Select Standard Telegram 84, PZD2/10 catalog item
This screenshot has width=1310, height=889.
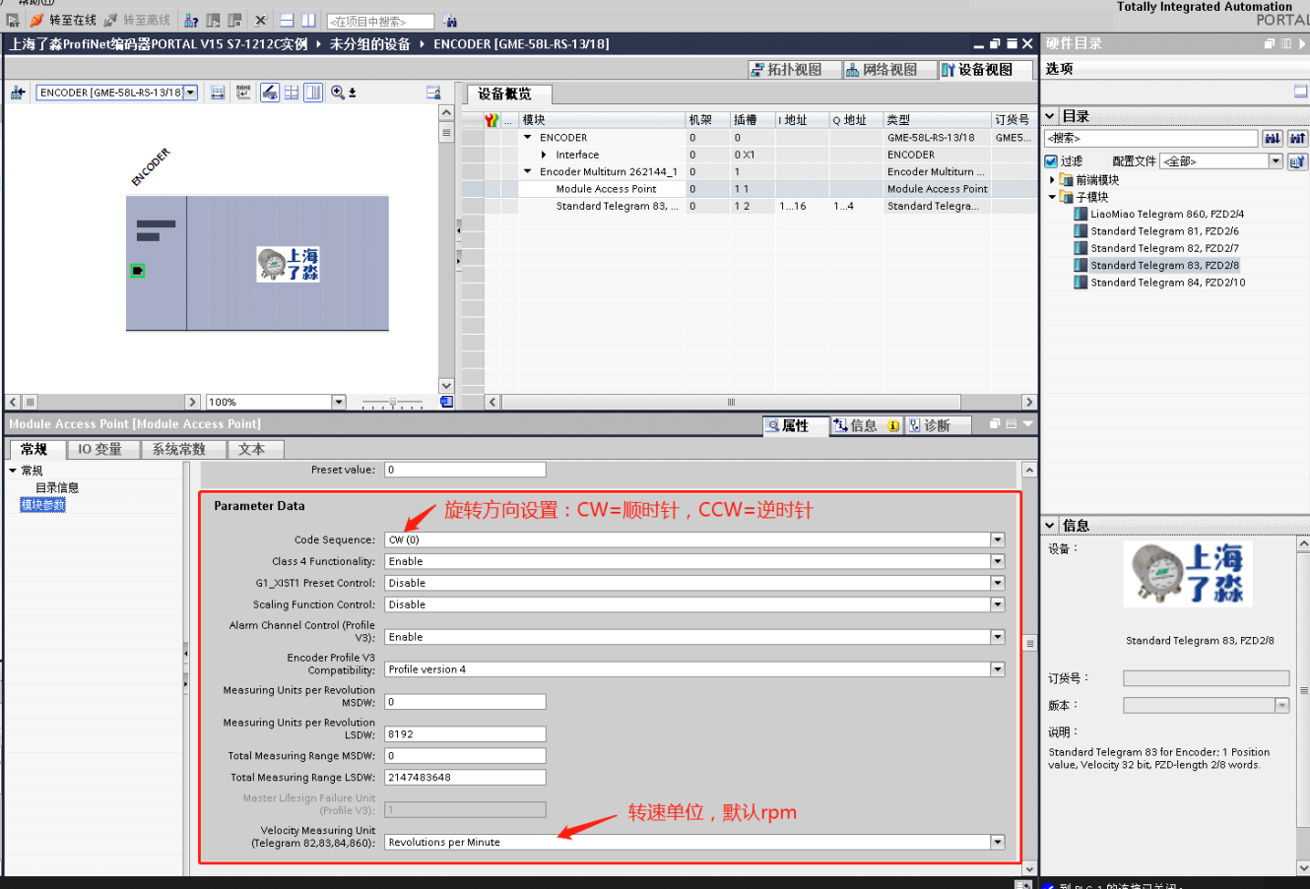(1167, 283)
